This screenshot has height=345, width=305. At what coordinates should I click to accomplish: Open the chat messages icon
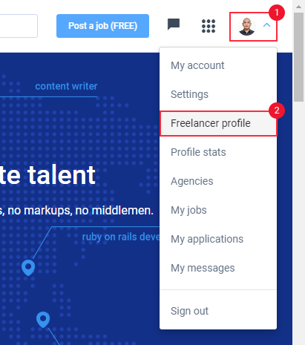click(174, 24)
